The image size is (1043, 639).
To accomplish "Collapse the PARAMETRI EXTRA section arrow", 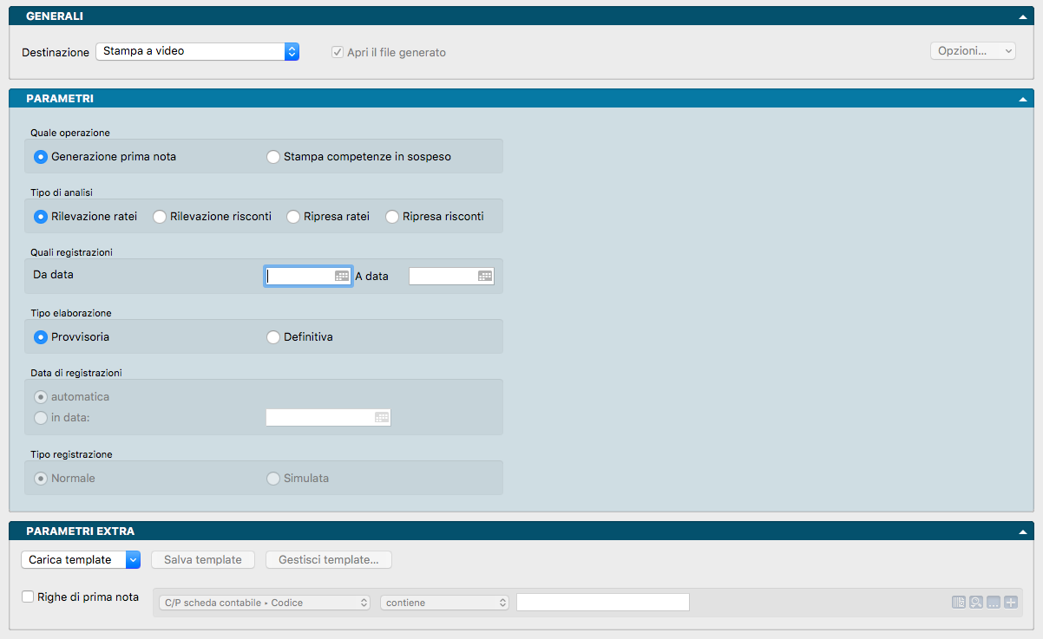I will click(1024, 531).
